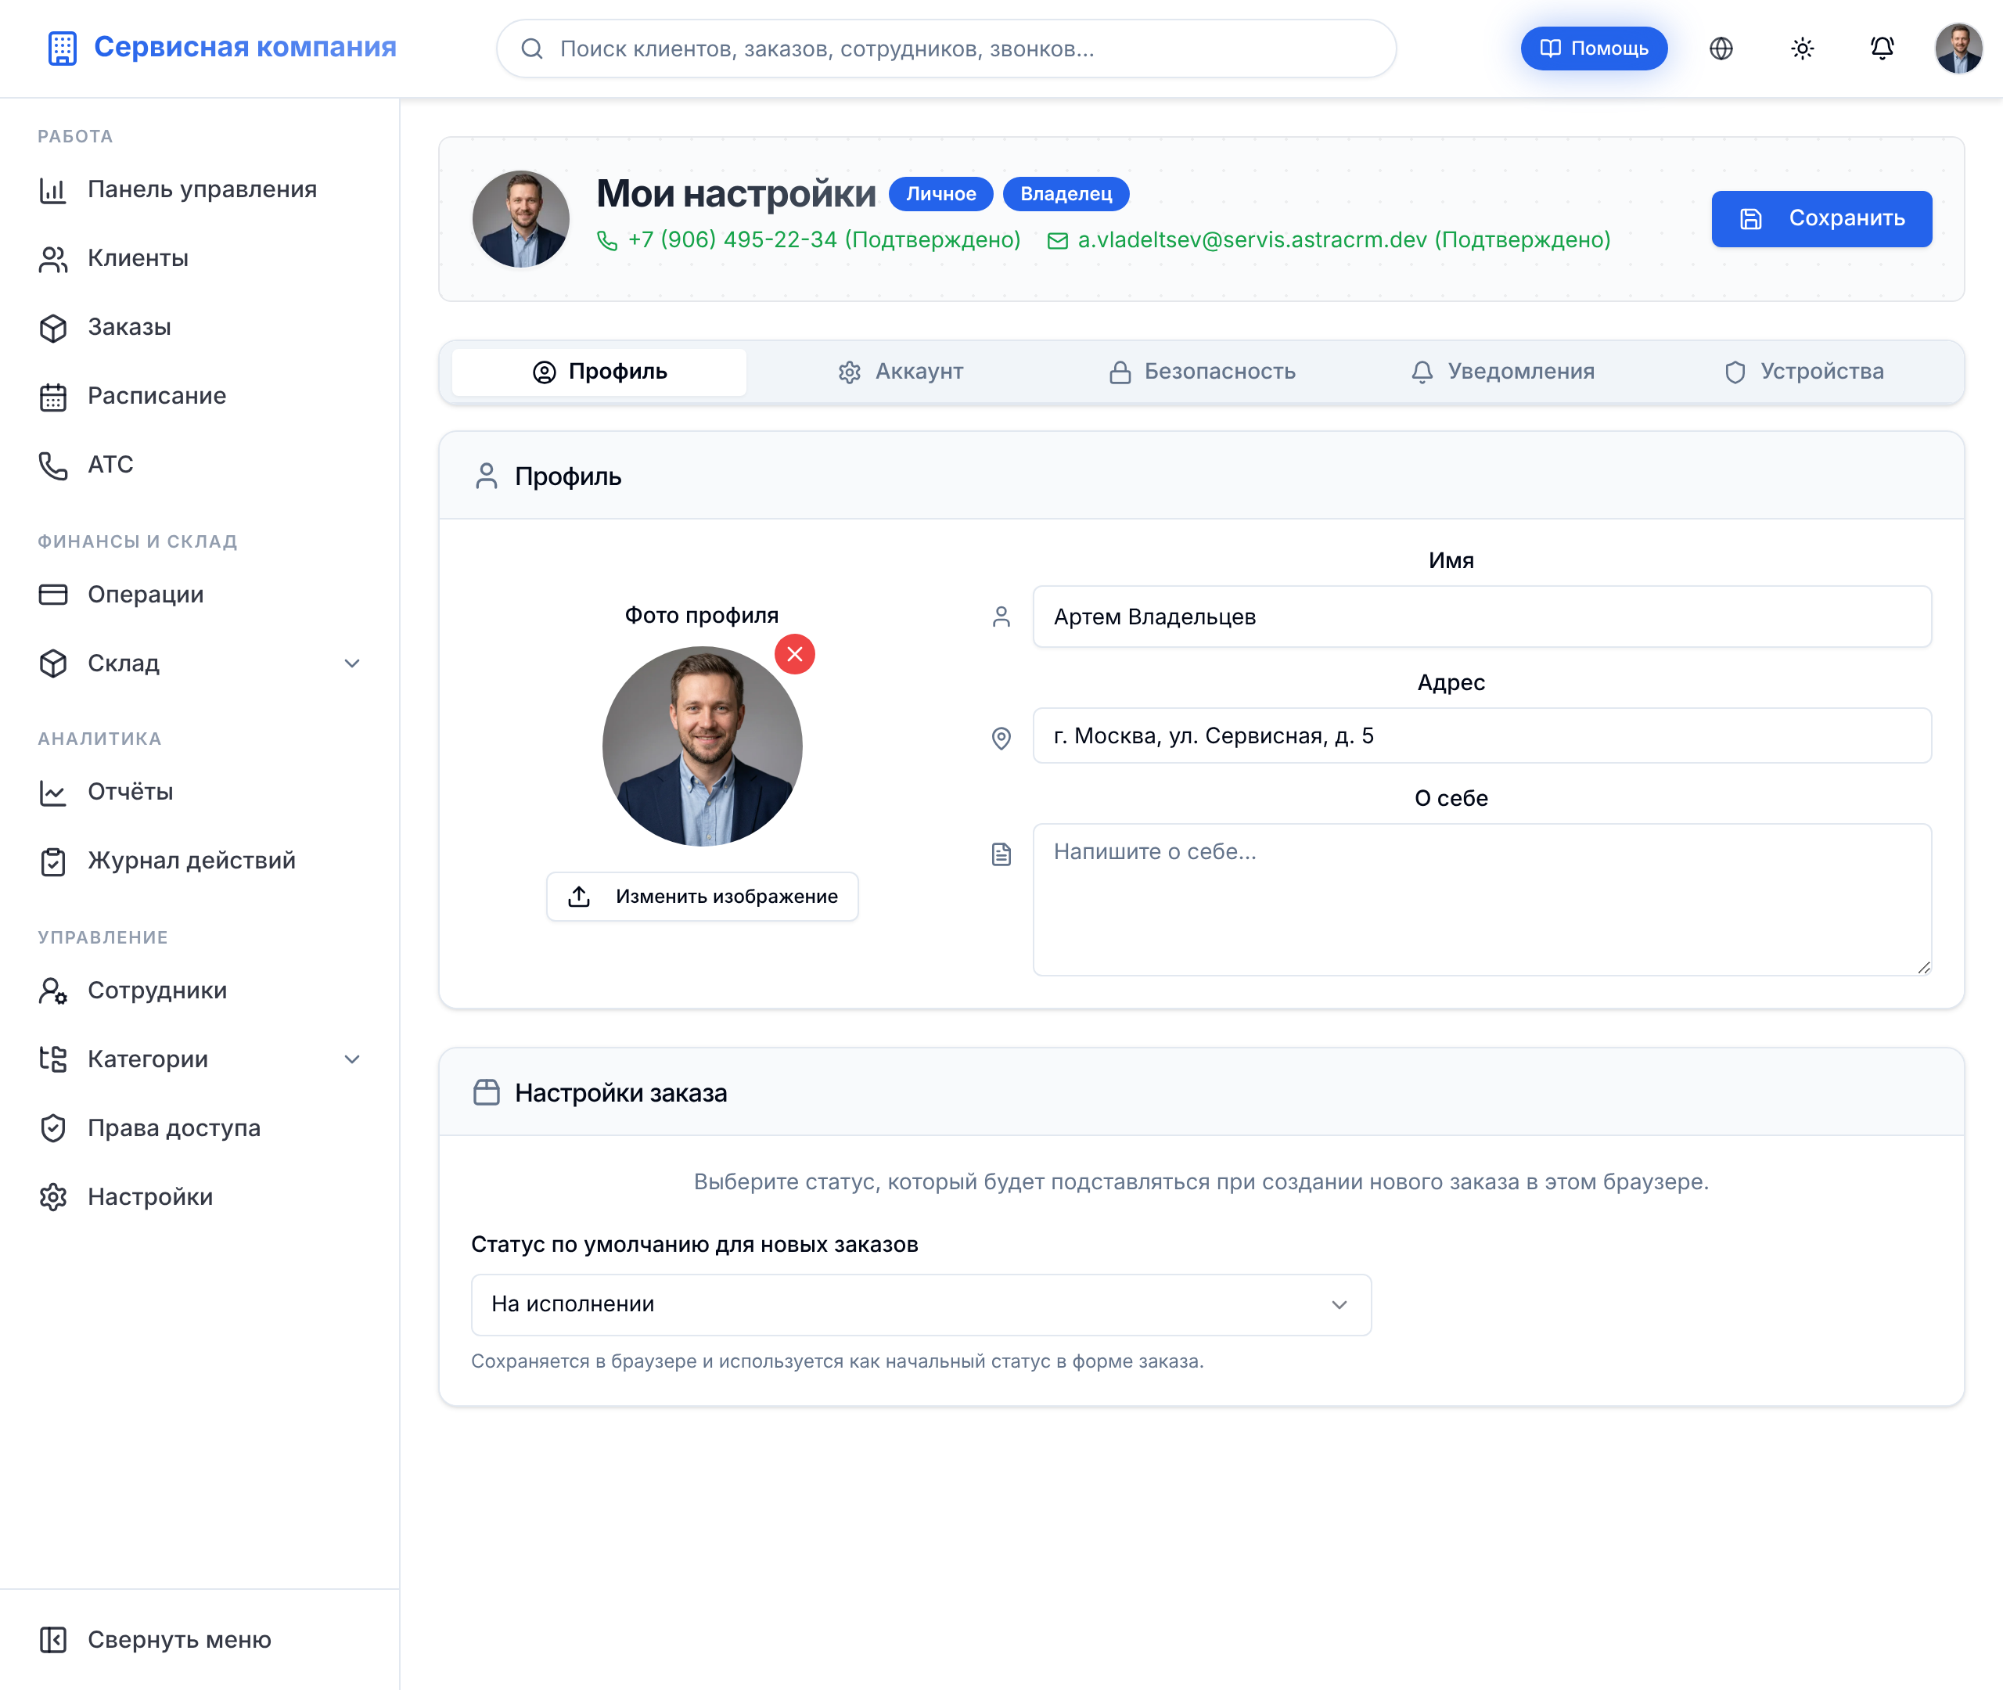Click the Владелец badge
The height and width of the screenshot is (1690, 2003).
point(1066,195)
